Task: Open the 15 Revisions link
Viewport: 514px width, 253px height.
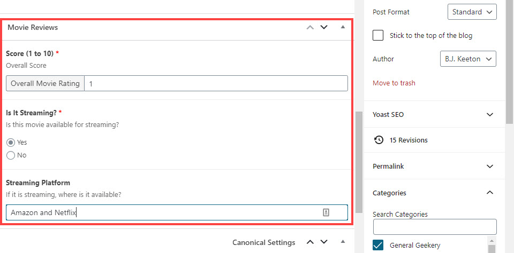Action: coord(409,140)
